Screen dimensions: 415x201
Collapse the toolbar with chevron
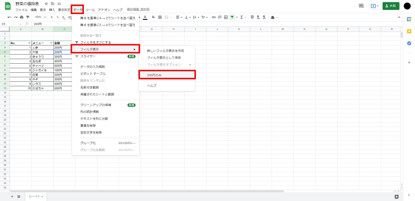point(399,17)
